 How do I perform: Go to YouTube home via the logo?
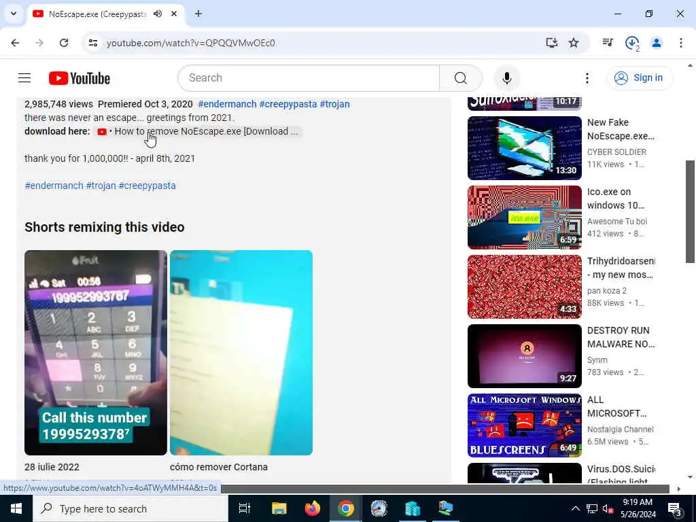pyautogui.click(x=80, y=78)
